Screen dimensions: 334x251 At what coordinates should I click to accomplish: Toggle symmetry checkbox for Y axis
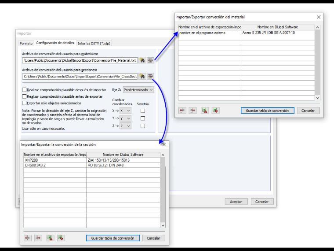pyautogui.click(x=143, y=118)
